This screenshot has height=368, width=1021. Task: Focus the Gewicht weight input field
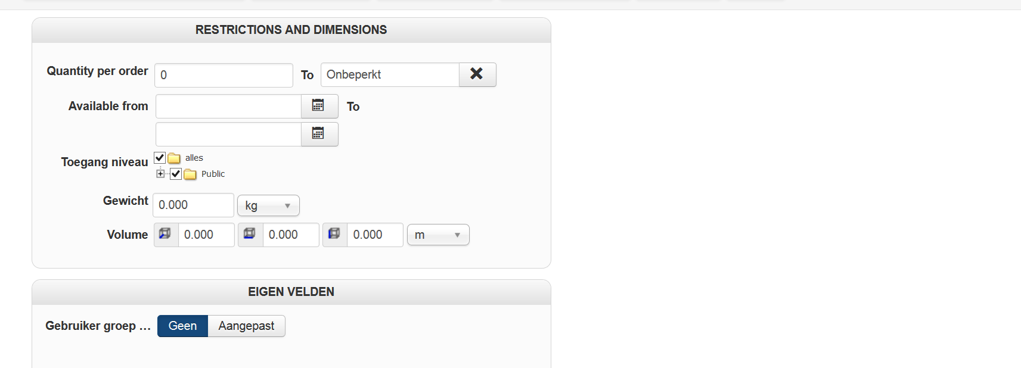point(193,205)
